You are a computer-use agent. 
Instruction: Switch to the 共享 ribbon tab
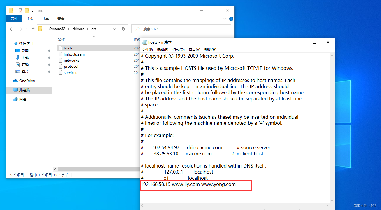tap(45, 19)
